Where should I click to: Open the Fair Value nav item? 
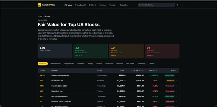pyautogui.click(x=68, y=5)
